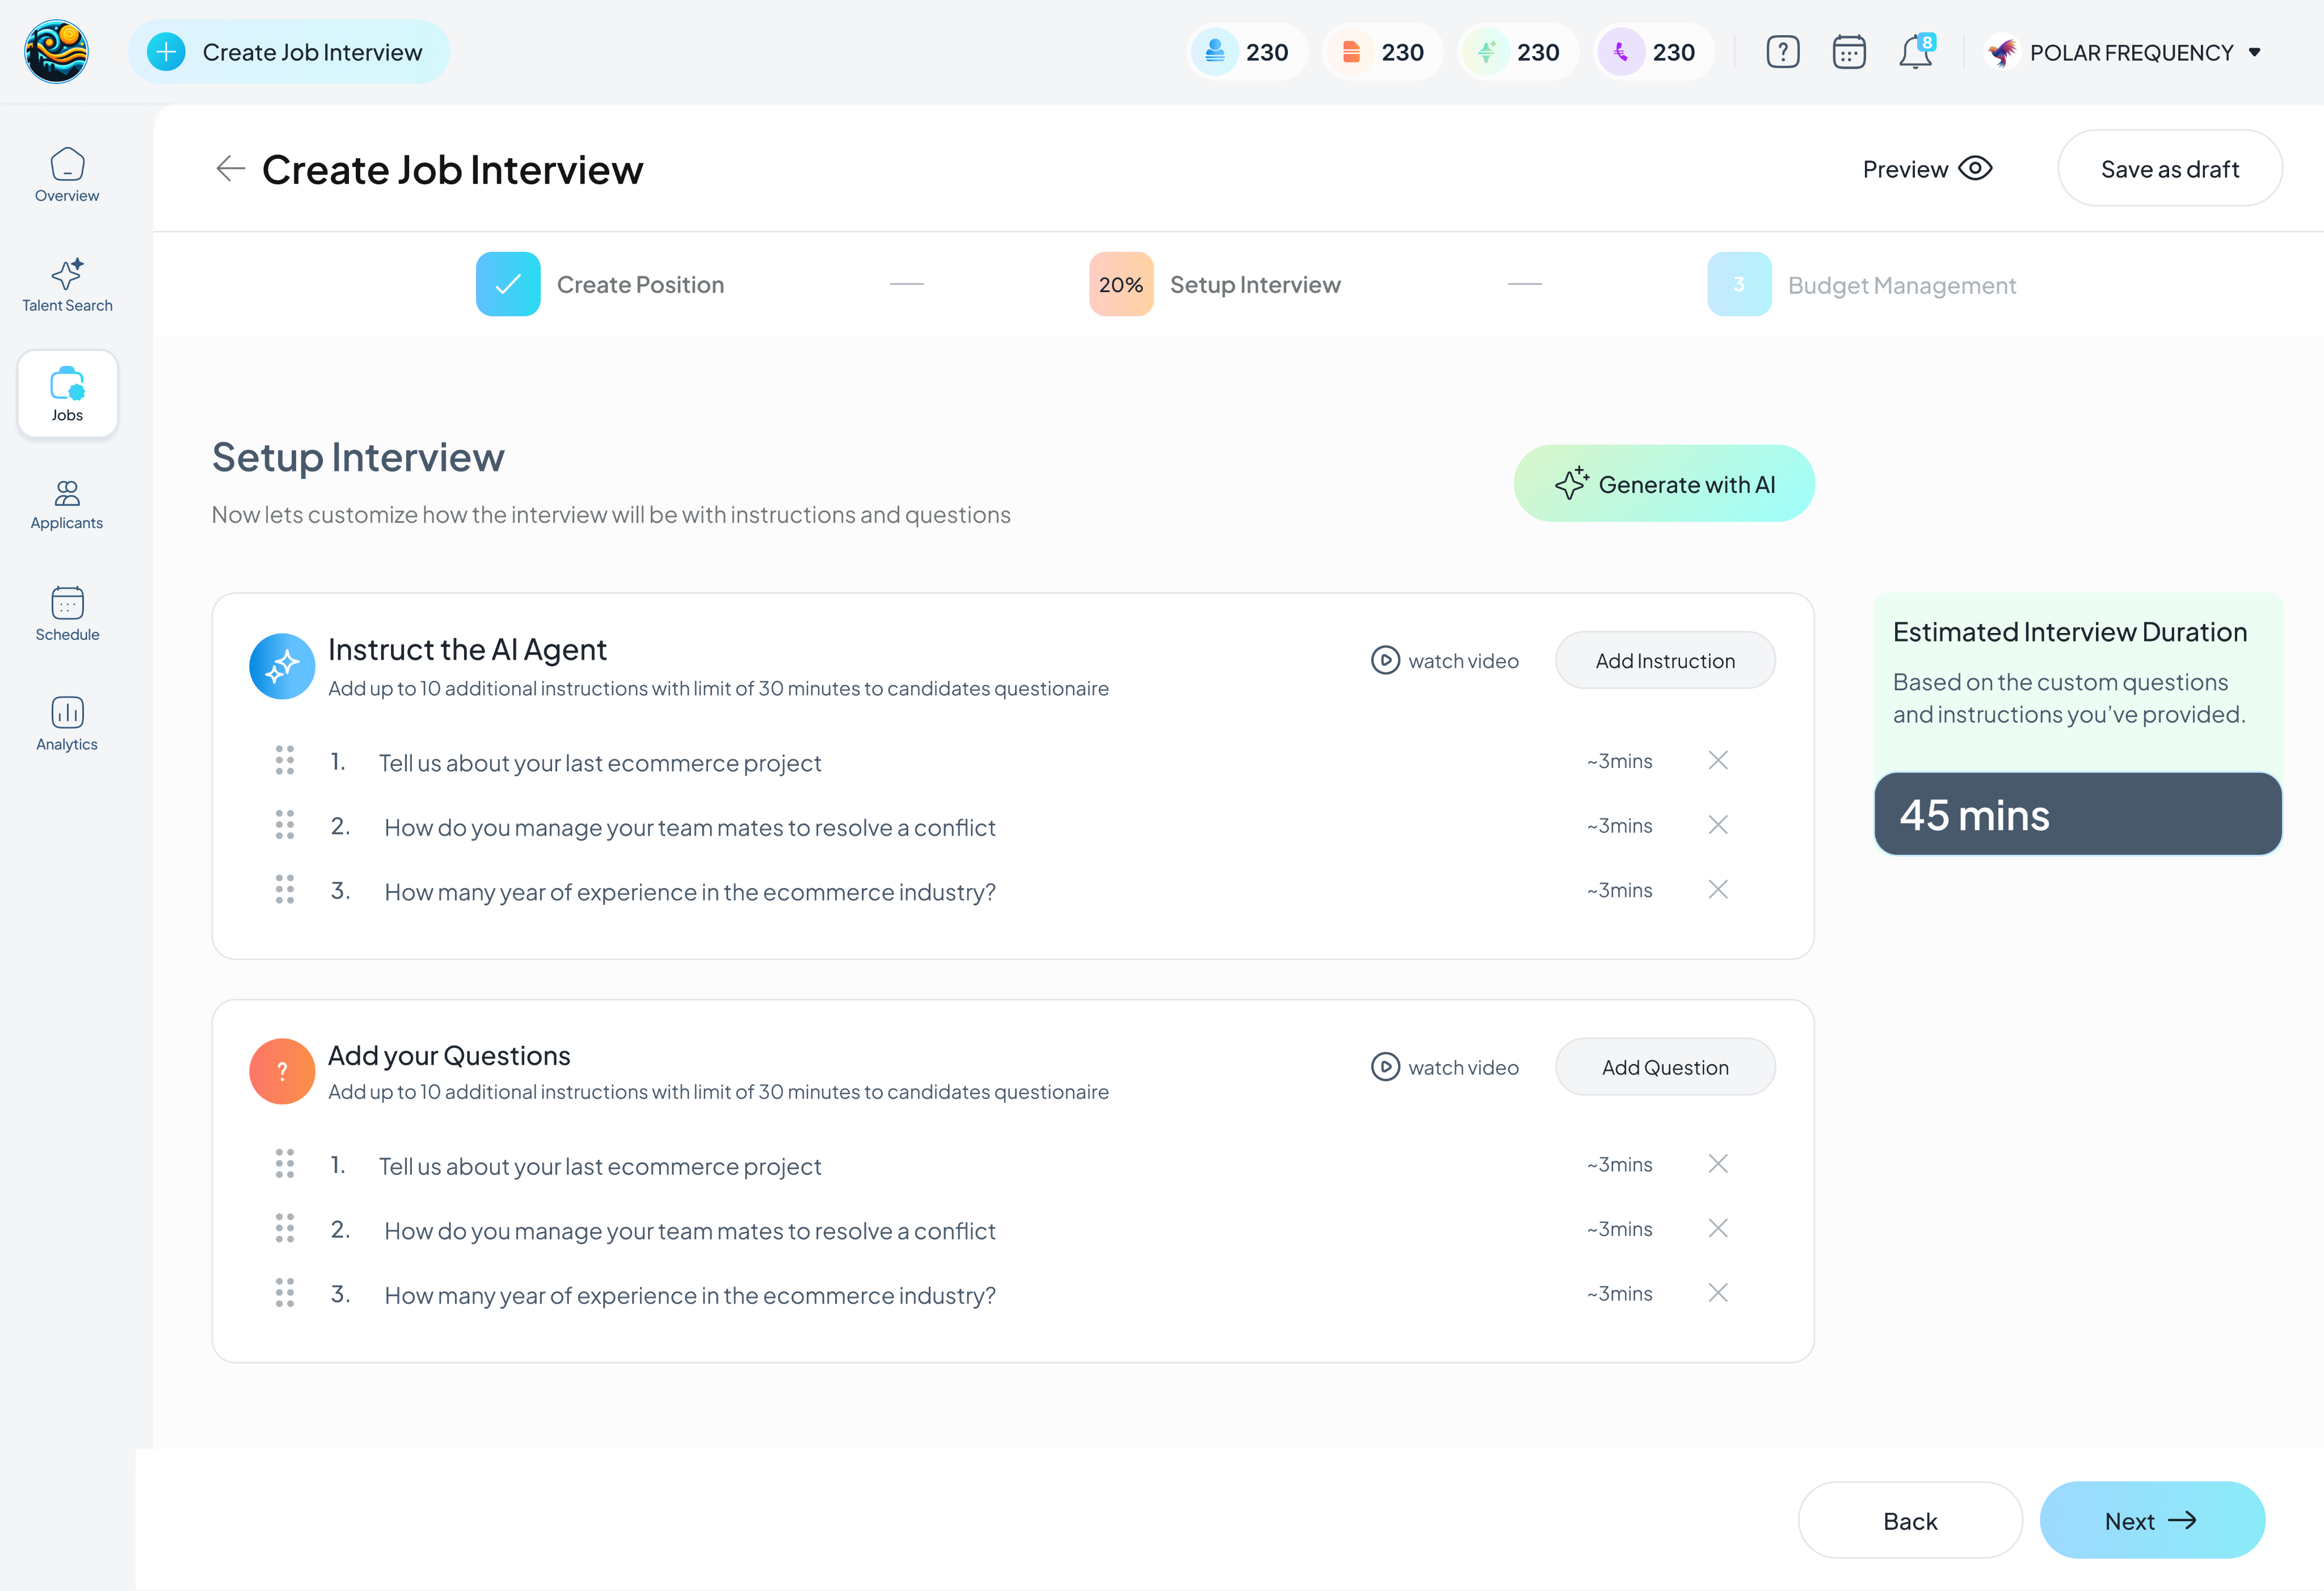Open Schedule in the sidebar
Image resolution: width=2324 pixels, height=1591 pixels.
(x=67, y=614)
